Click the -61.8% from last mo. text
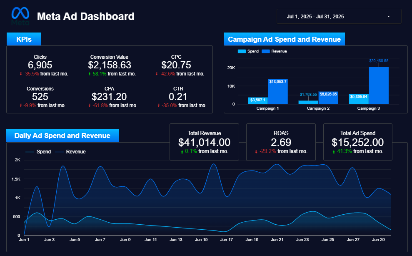The width and height of the screenshot is (412, 256). 115,105
